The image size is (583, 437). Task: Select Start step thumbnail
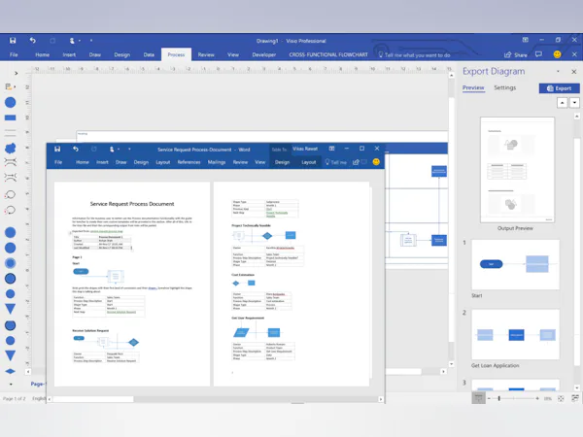(x=515, y=264)
